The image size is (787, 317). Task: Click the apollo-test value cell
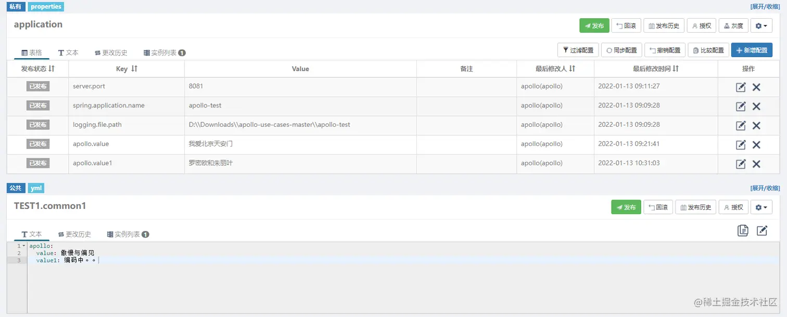click(300, 107)
